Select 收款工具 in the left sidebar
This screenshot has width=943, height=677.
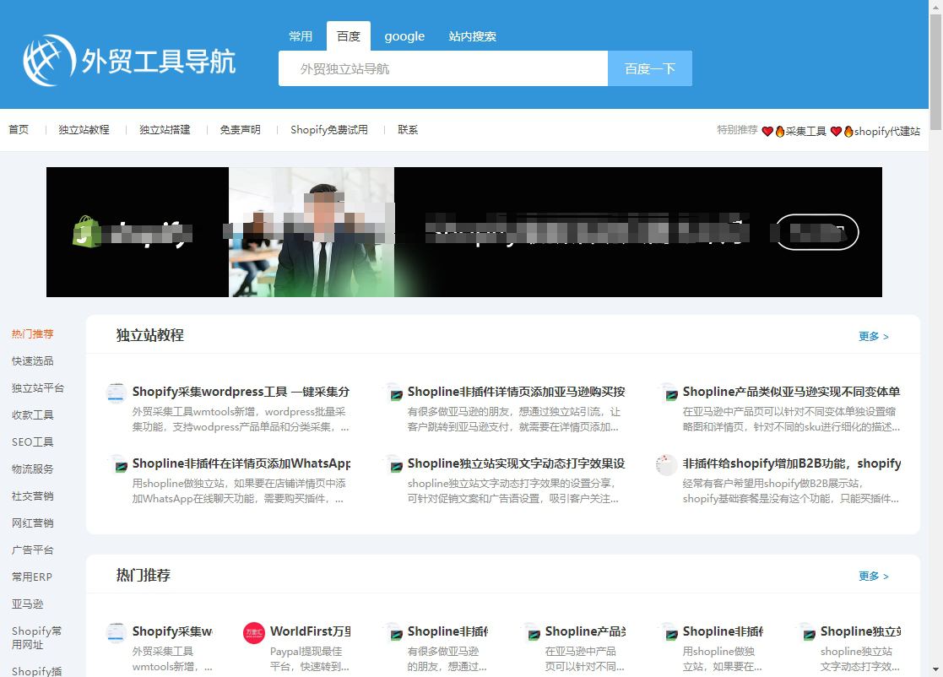click(x=32, y=414)
